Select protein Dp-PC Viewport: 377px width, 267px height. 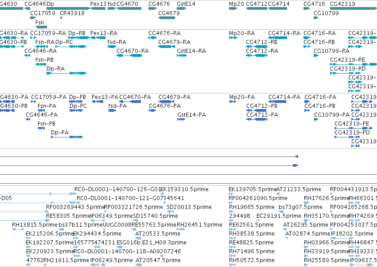(x=78, y=106)
